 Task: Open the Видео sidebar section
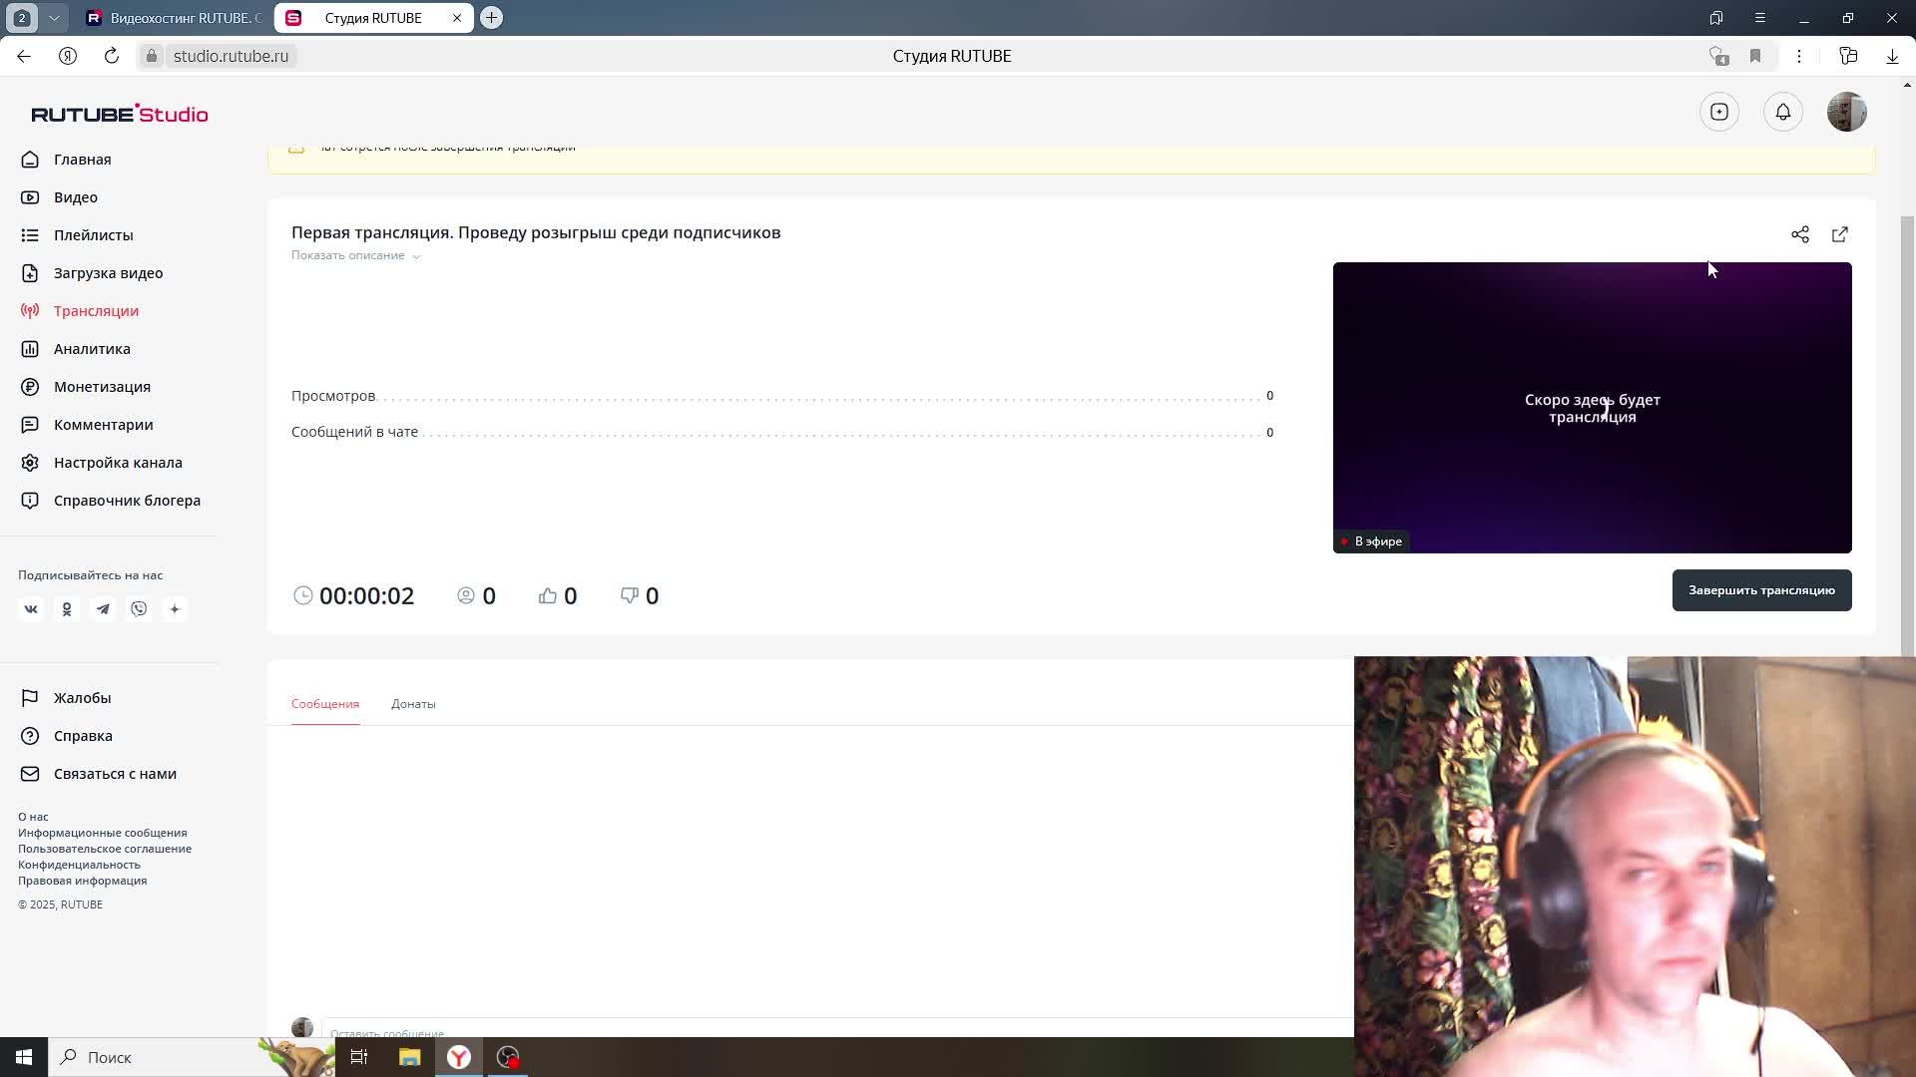(75, 197)
